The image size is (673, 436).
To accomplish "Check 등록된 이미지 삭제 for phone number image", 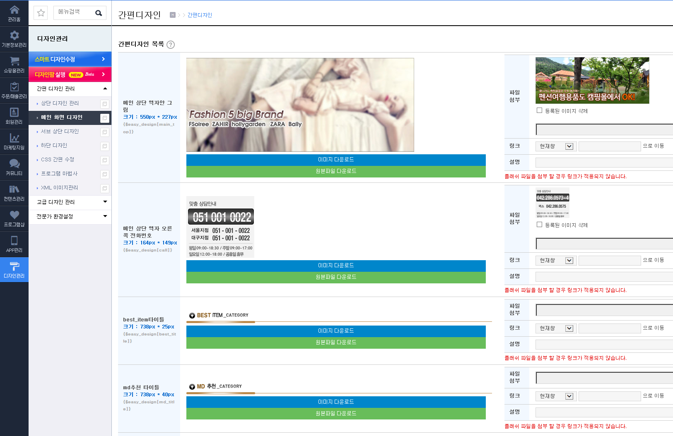I will pyautogui.click(x=539, y=225).
